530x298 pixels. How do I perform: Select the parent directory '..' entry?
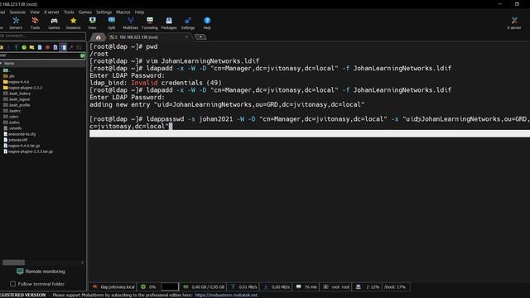click(x=7, y=70)
